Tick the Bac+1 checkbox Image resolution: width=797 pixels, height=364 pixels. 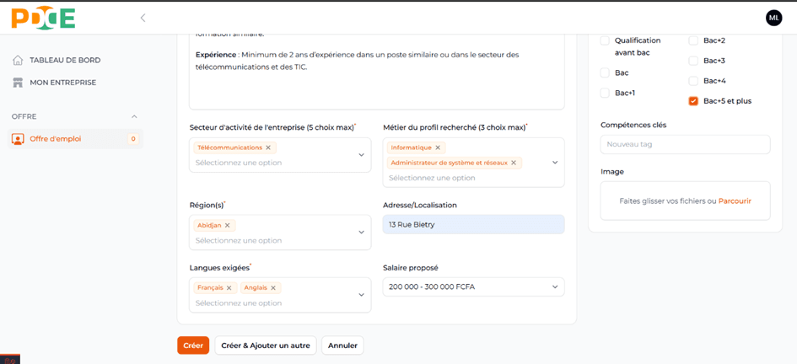click(605, 93)
